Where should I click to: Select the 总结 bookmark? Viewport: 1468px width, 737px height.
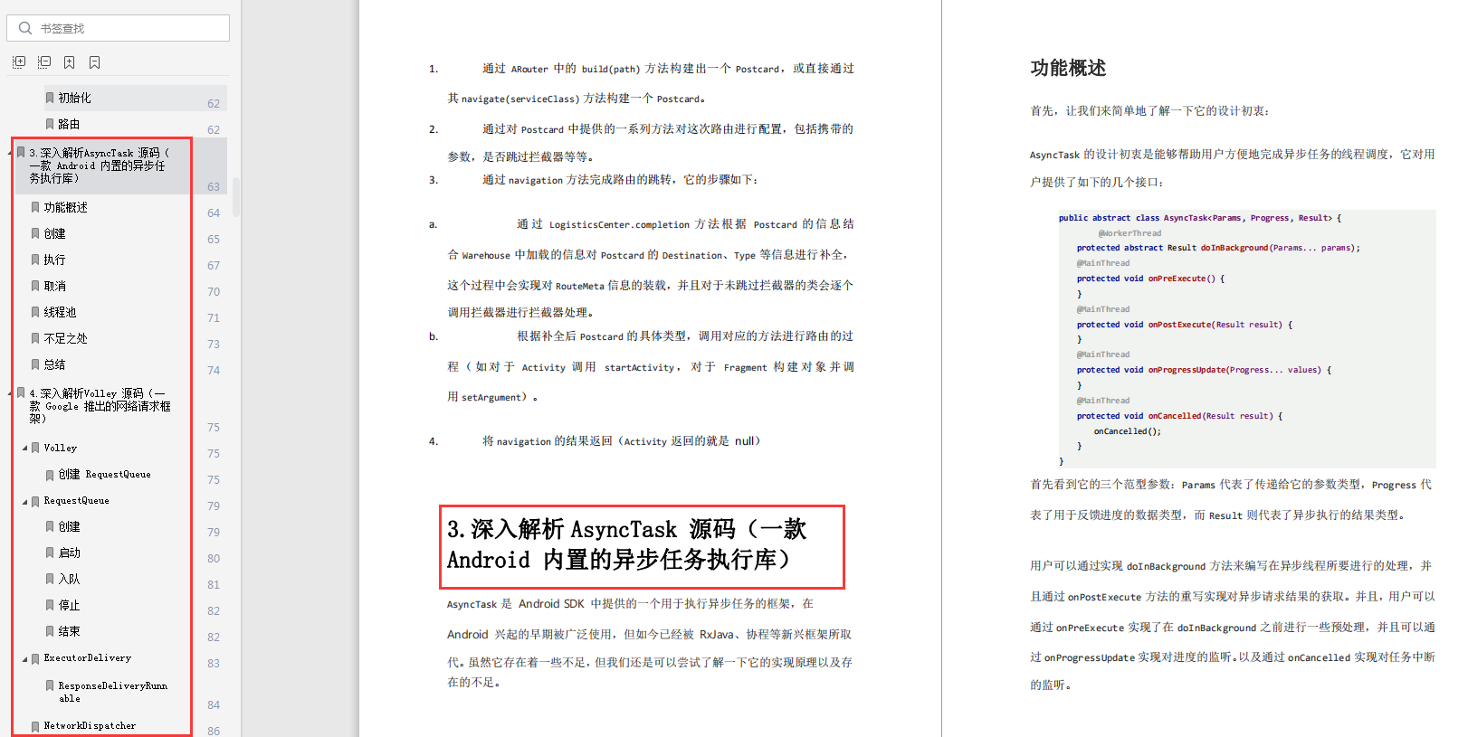point(54,364)
